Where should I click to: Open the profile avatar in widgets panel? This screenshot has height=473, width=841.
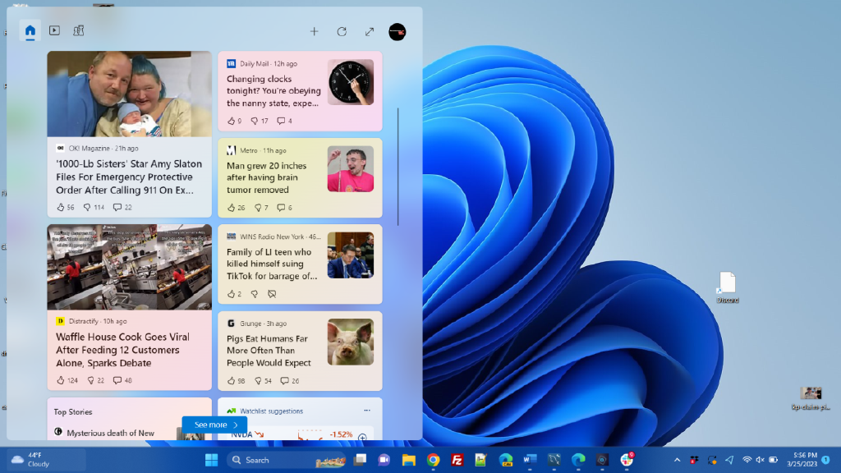click(398, 32)
